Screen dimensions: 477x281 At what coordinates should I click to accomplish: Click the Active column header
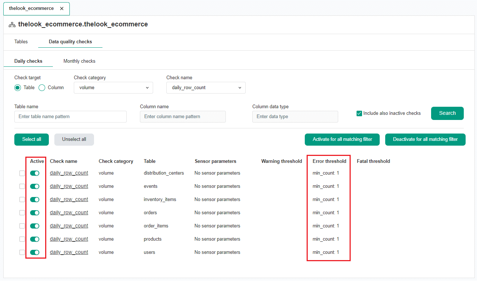[37, 161]
